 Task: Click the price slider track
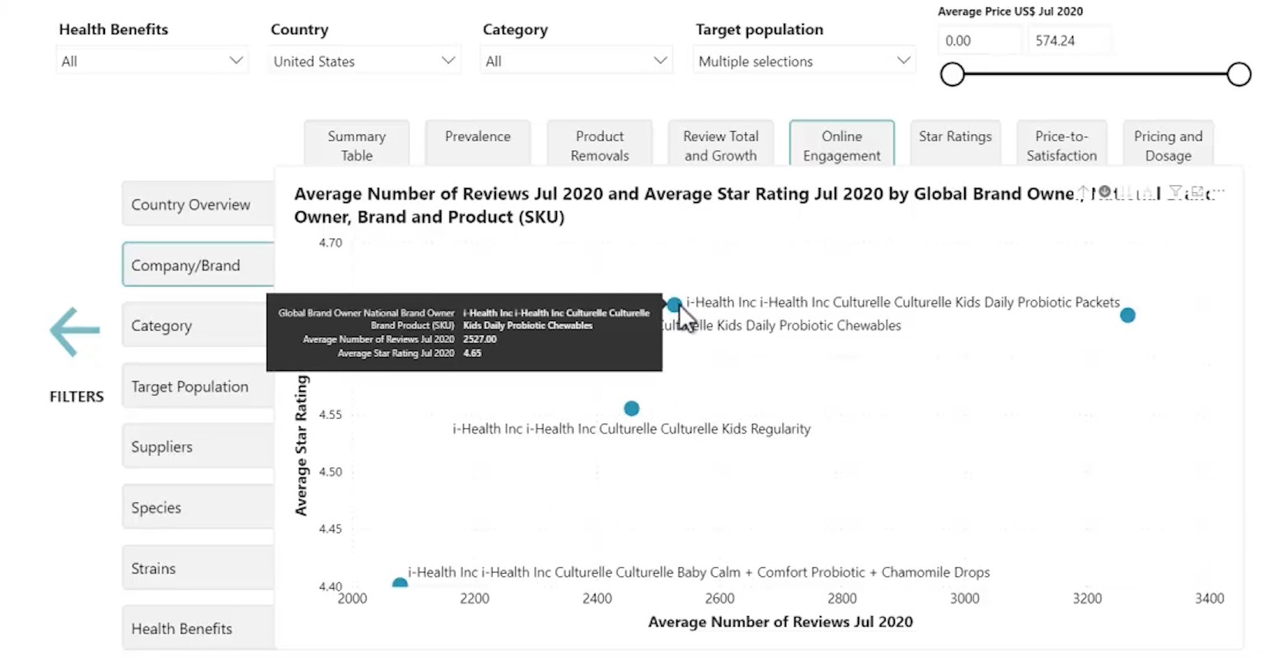[1095, 74]
